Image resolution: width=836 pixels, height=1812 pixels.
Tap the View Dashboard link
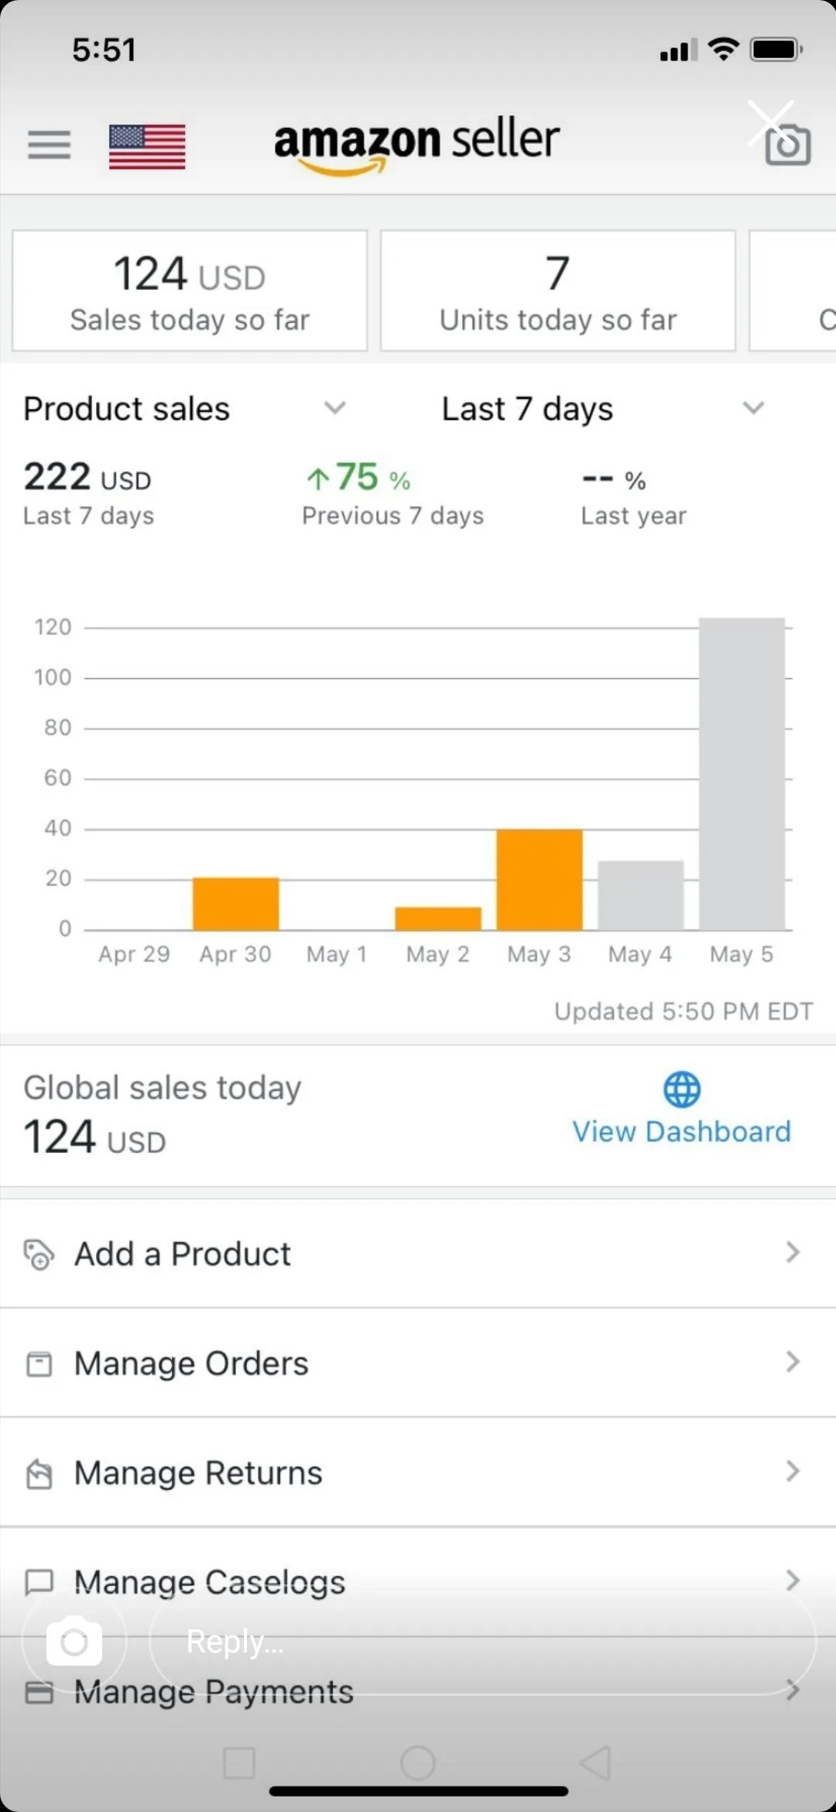pyautogui.click(x=681, y=1131)
